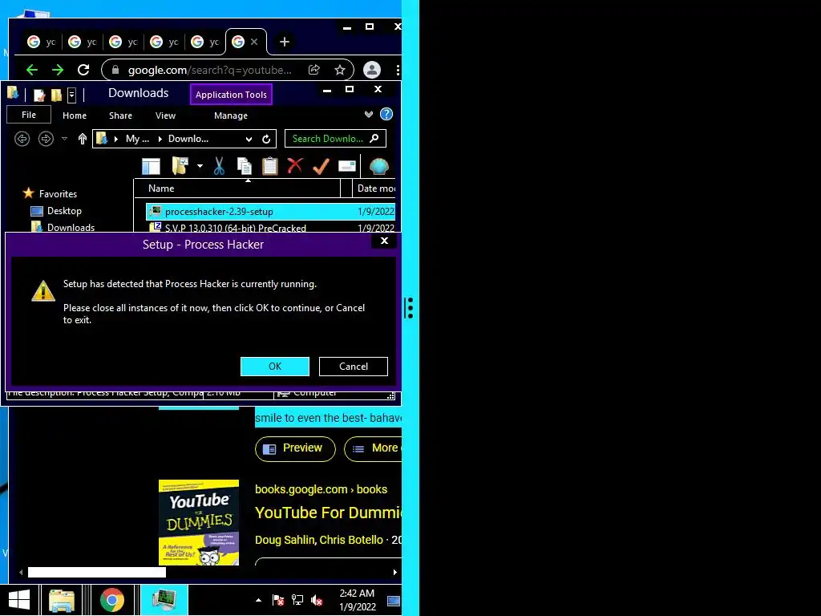The height and width of the screenshot is (616, 821).
Task: Select the processhacker-2.39-setup file
Action: click(x=270, y=212)
